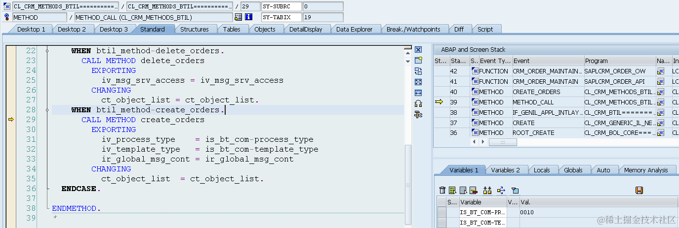Select the row selector for IS_BT_COM-PR variable

click(x=442, y=212)
